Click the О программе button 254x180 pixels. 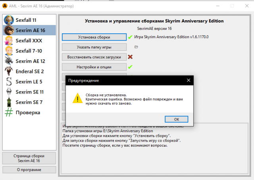(x=29, y=170)
